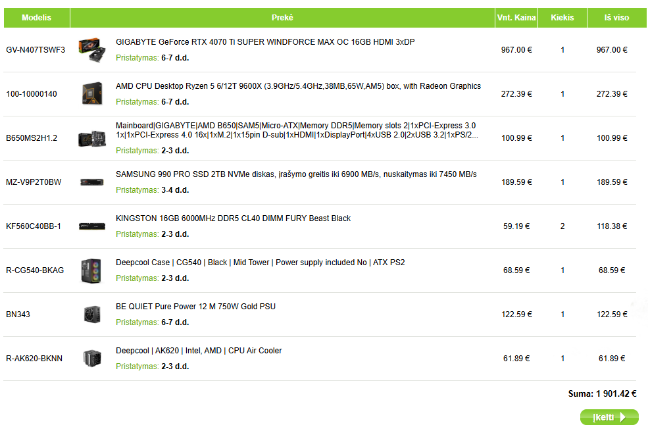648x429 pixels.
Task: Open the BE QUIET Pure Power 12 M product name
Action: [195, 307]
